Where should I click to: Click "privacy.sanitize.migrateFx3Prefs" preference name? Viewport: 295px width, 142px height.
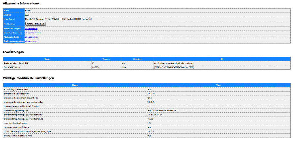[x=18, y=136]
